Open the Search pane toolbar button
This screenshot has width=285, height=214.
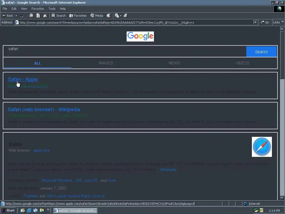(58, 16)
